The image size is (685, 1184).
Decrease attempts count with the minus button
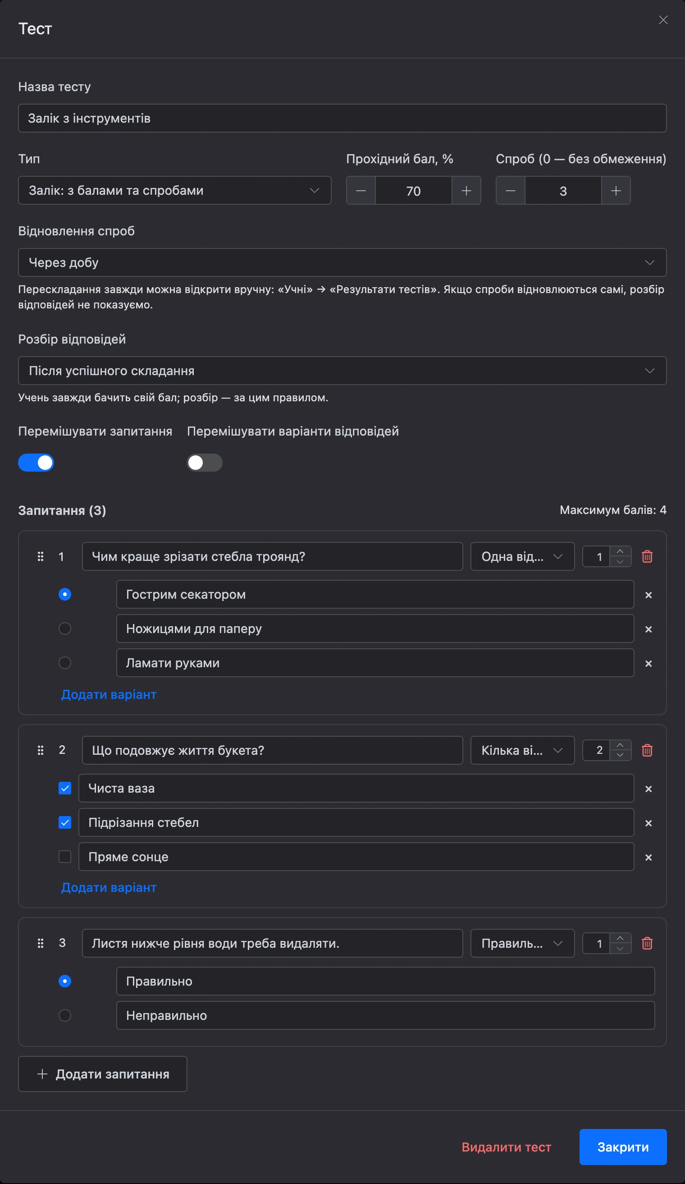pyautogui.click(x=510, y=190)
